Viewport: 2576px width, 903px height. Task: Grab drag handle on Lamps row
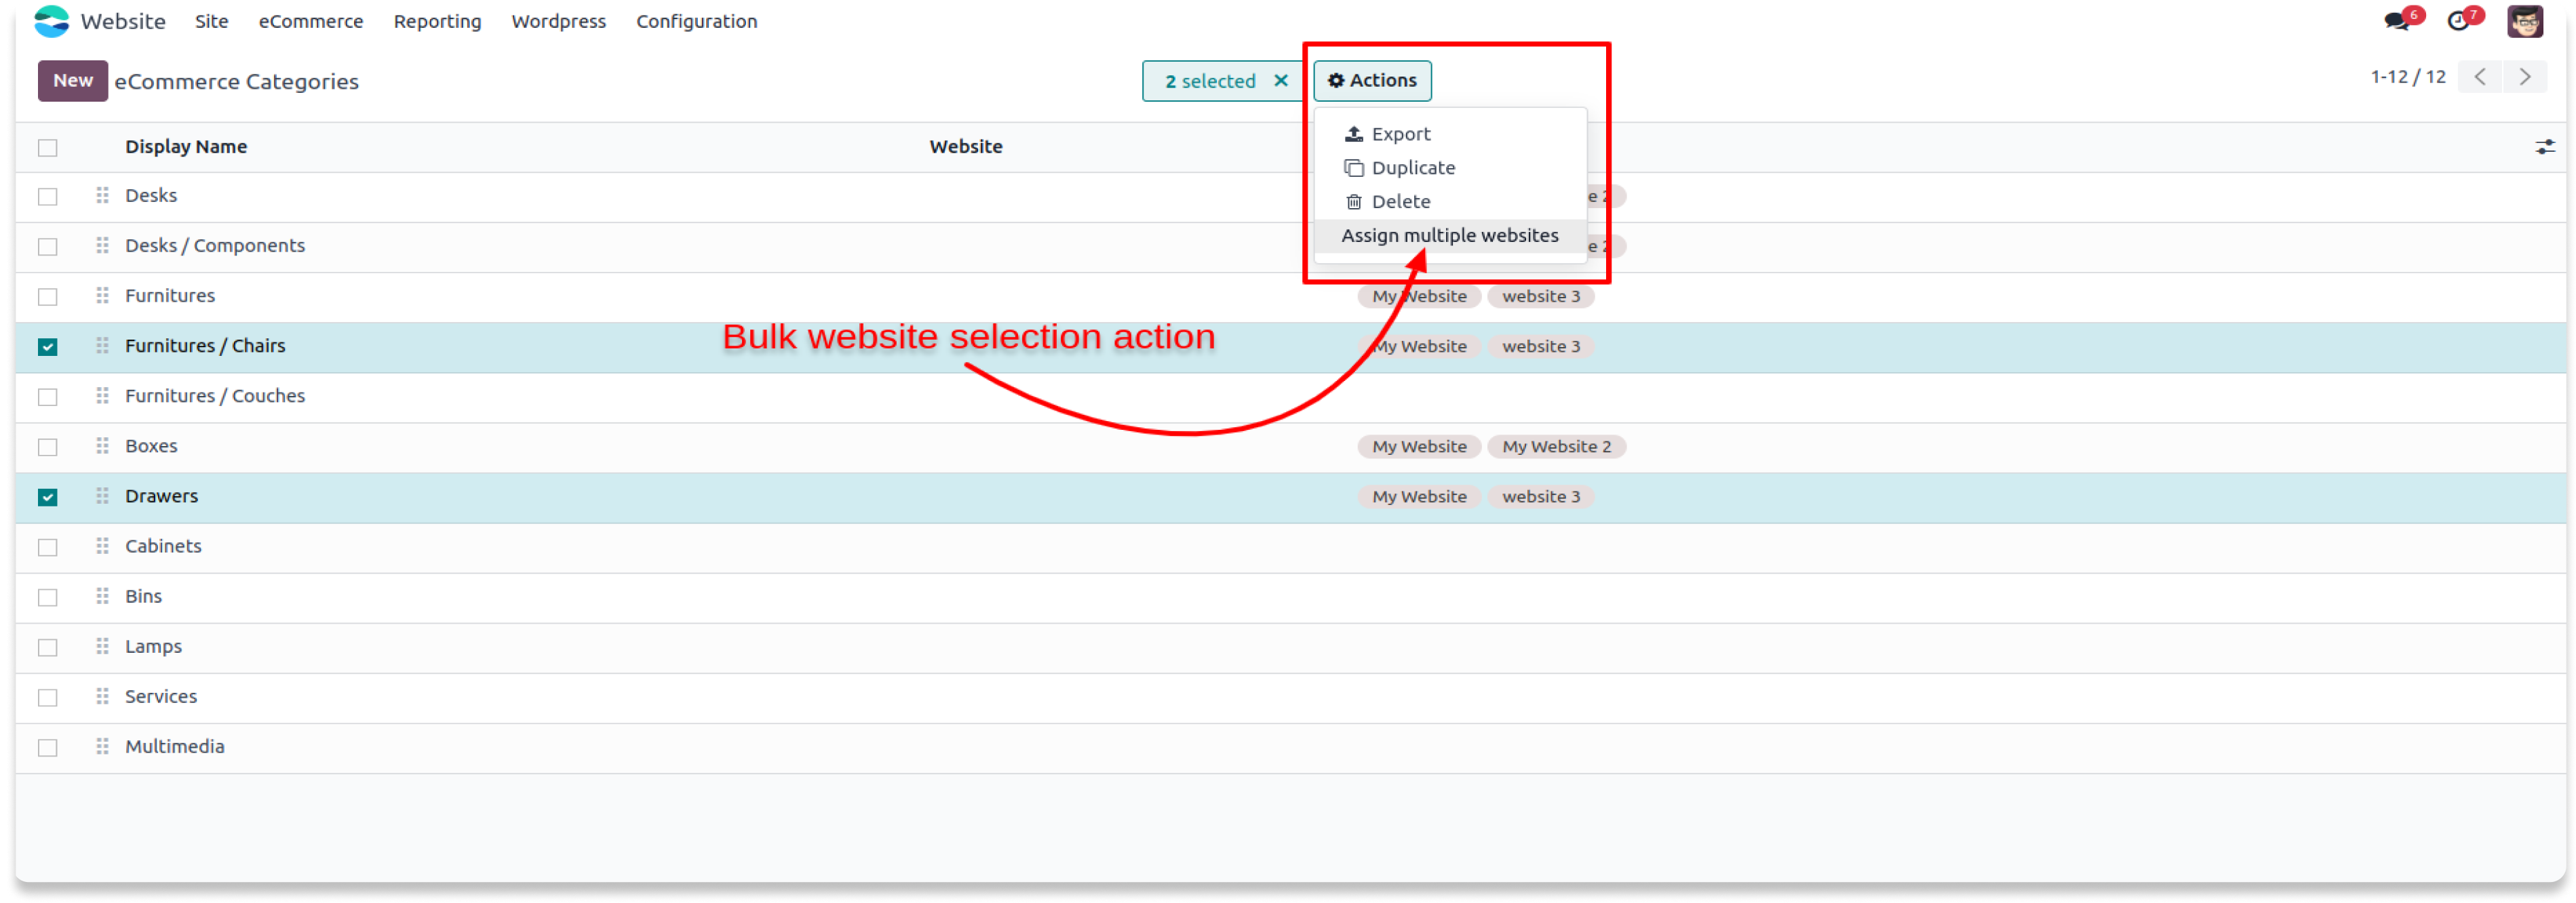(102, 646)
